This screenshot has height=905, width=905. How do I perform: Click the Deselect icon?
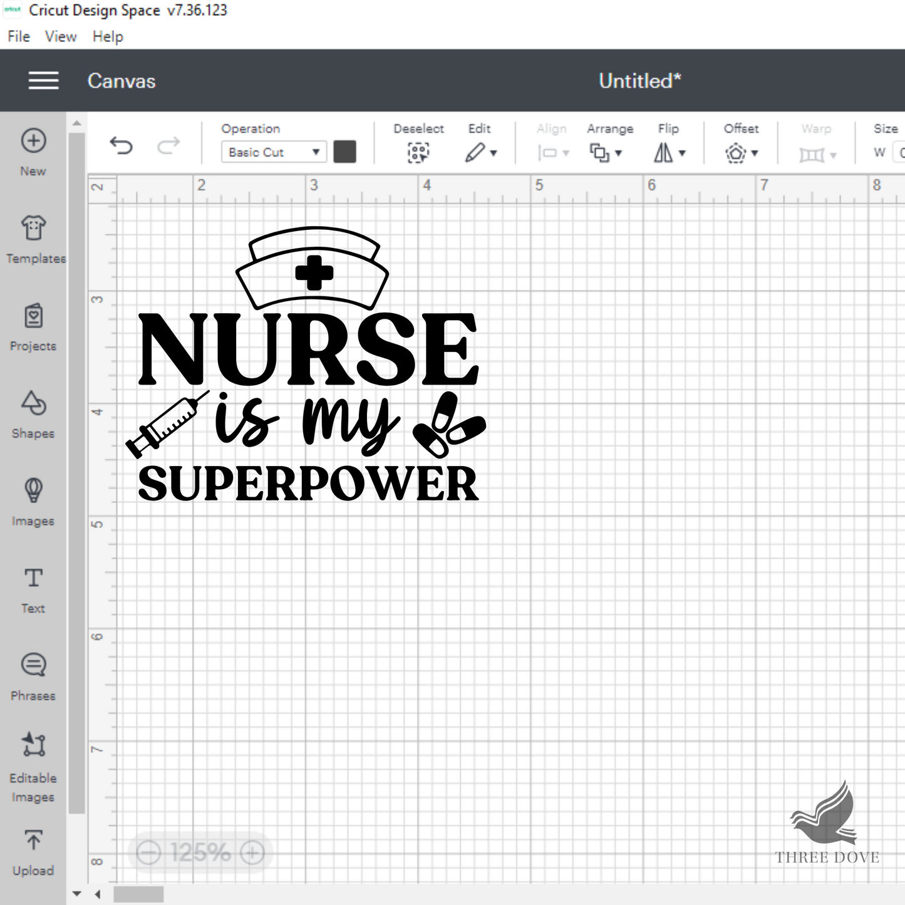click(418, 152)
